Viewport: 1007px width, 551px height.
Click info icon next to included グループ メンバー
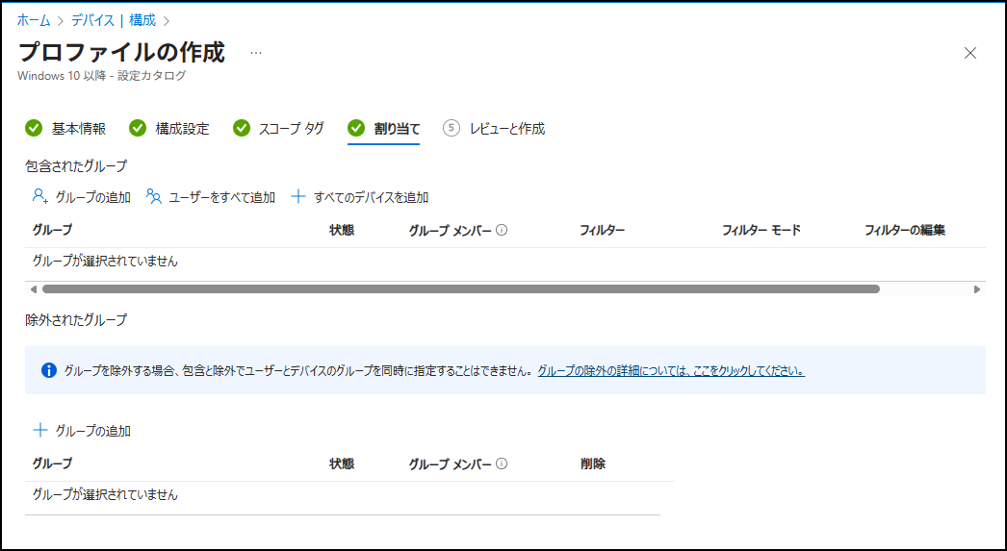pyautogui.click(x=502, y=231)
